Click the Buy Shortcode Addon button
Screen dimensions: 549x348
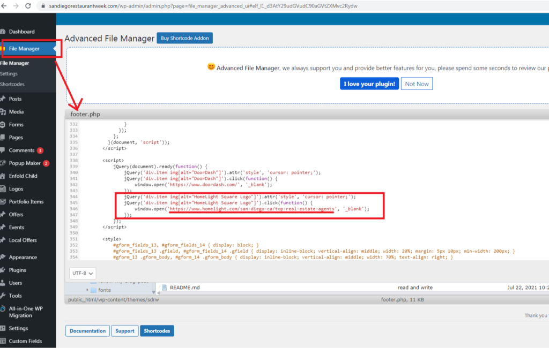click(184, 38)
